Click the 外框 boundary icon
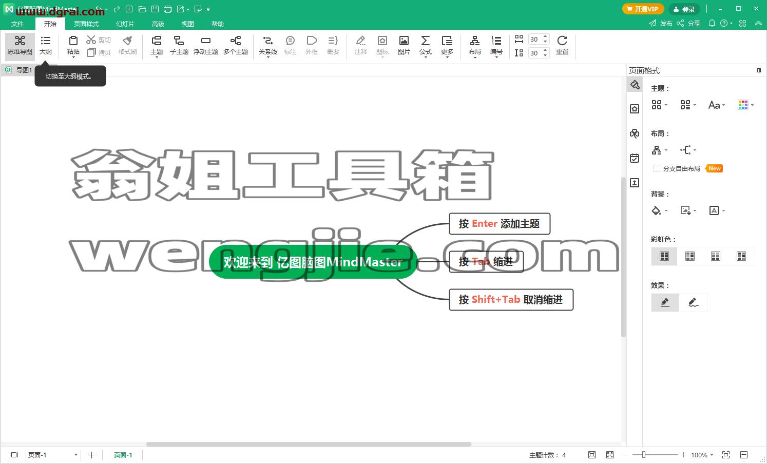The image size is (767, 464). pyautogui.click(x=312, y=41)
